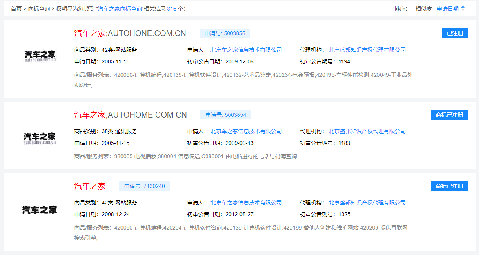Open trademark title 汽车之家;AUTOHOME COM CN
Image resolution: width=479 pixels, height=255 pixels.
pyautogui.click(x=131, y=115)
